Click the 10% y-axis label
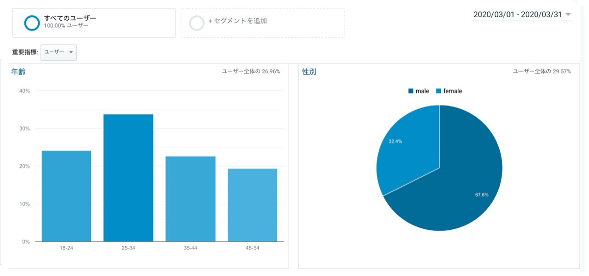Viewport: 589px width, 276px height. point(25,204)
